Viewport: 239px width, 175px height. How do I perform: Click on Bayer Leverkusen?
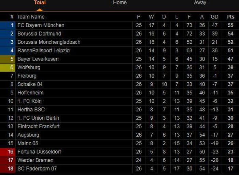click(38, 59)
